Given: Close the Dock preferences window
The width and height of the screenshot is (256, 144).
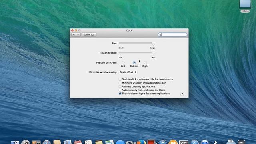Looking at the screenshot, I should pos(72,30).
